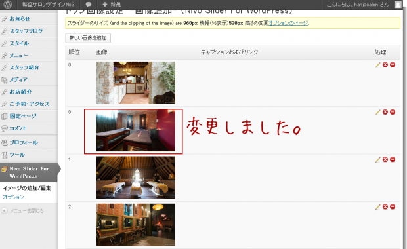Image resolution: width=407 pixels, height=249 pixels.
Task: Open スタッフ紹介 sidebar menu
Action: click(24, 67)
